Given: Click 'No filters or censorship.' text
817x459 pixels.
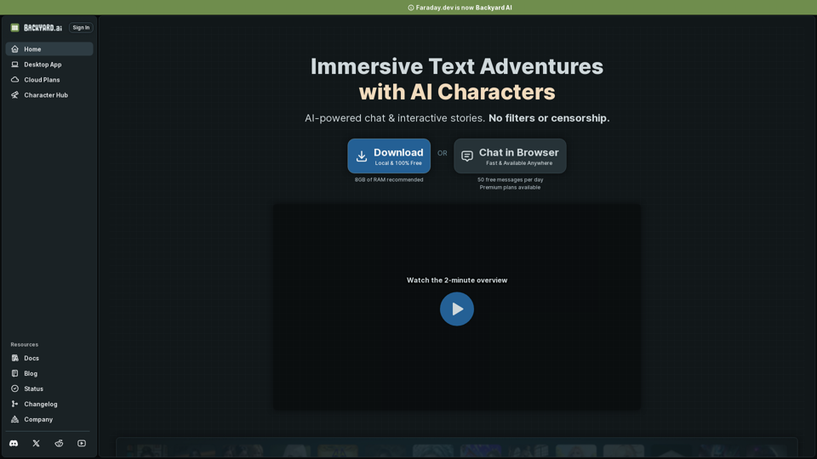Looking at the screenshot, I should (549, 118).
